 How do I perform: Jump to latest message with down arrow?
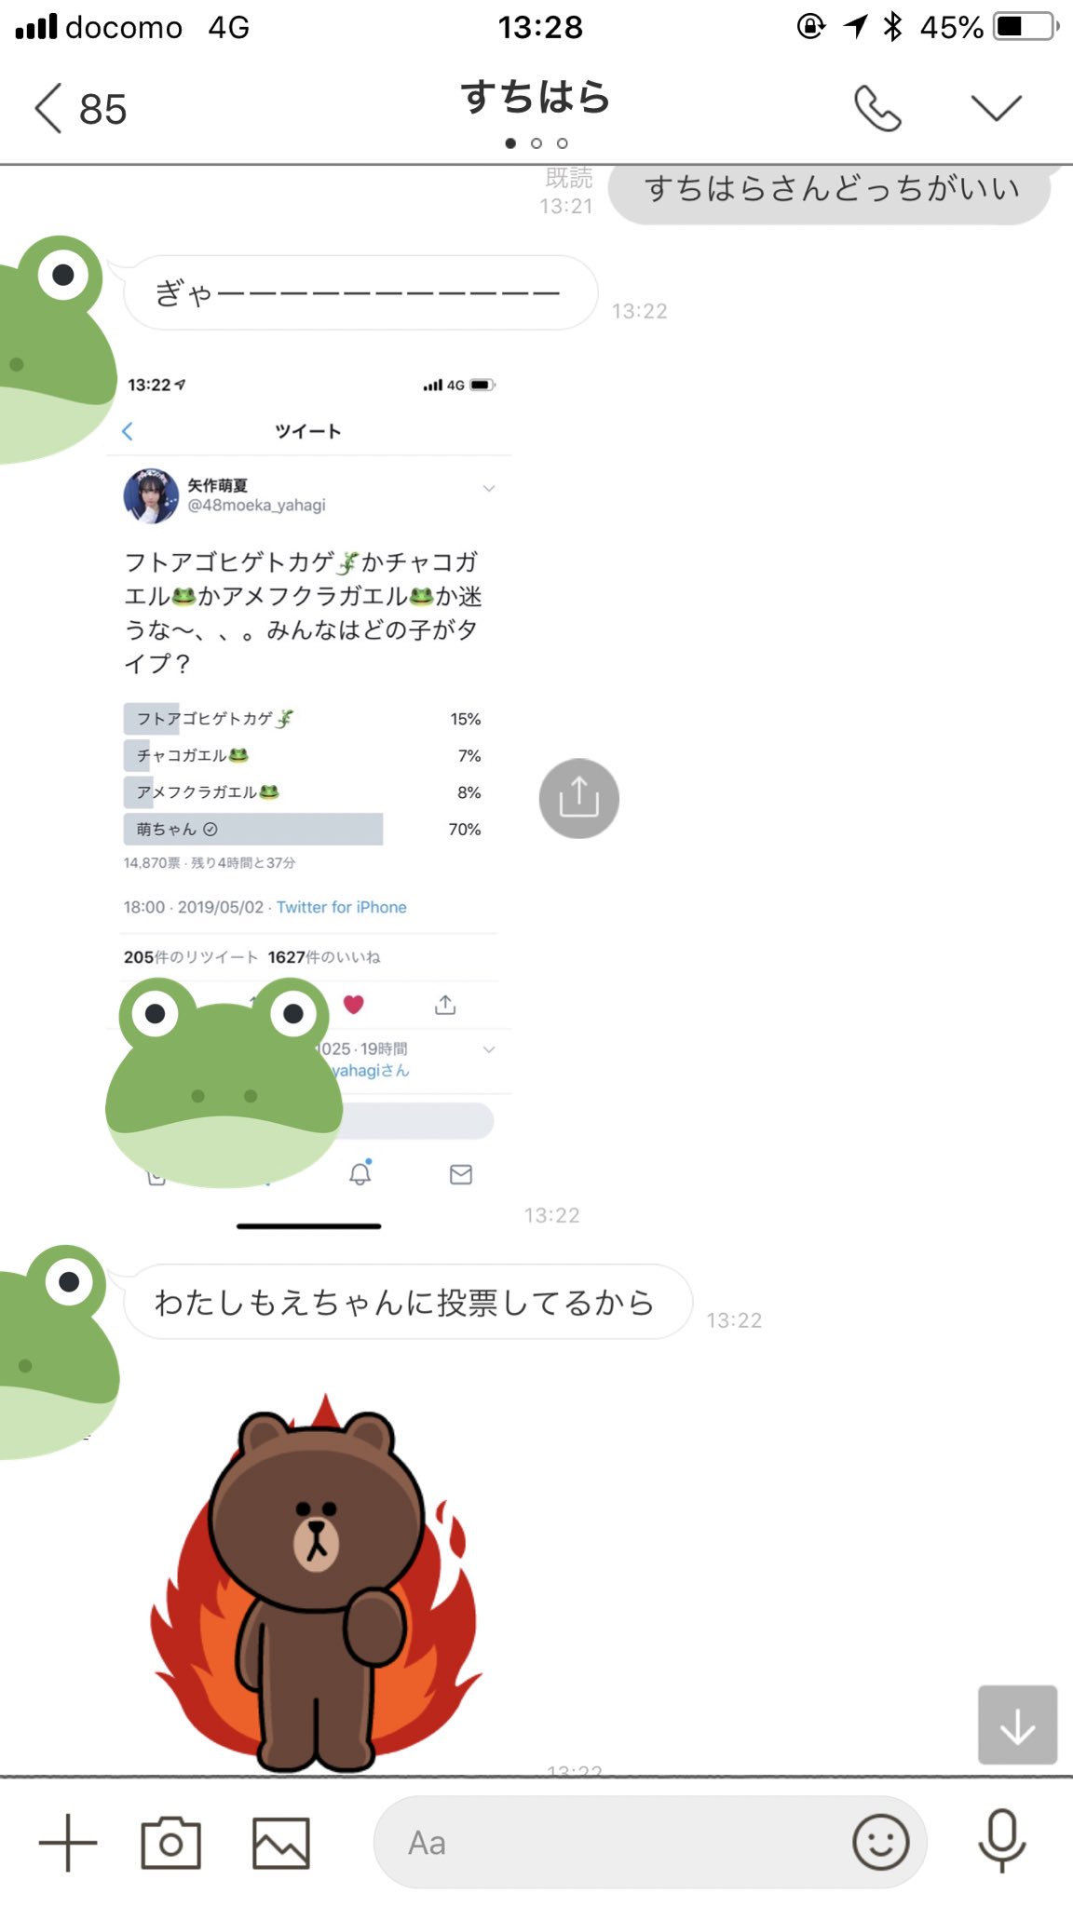(x=1017, y=1724)
